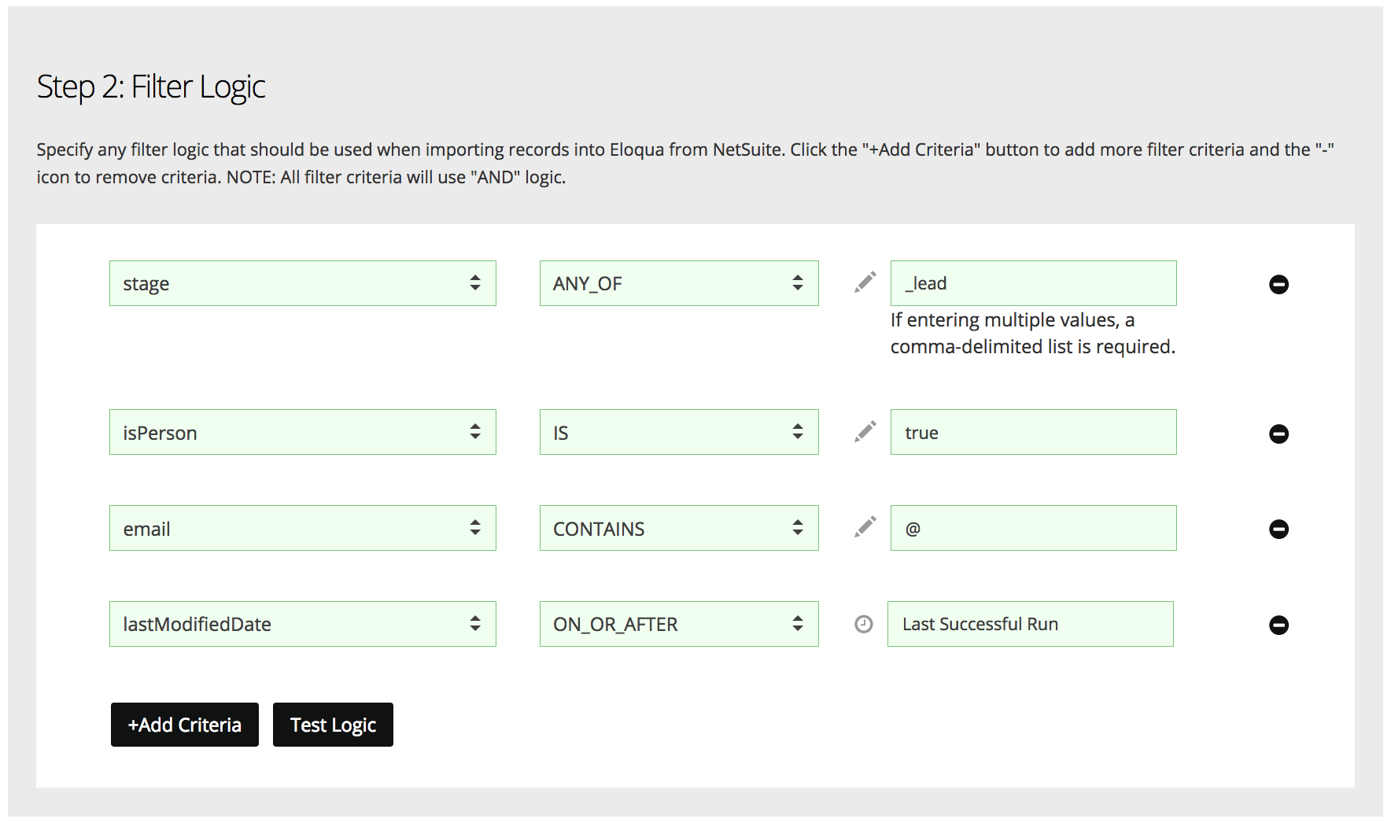Open the IS operator dropdown

point(679,432)
